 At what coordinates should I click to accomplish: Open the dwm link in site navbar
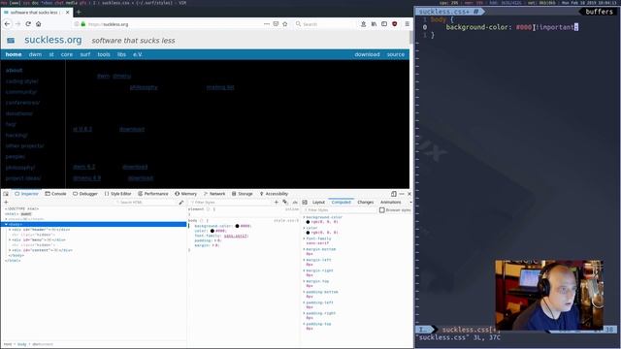coord(35,54)
